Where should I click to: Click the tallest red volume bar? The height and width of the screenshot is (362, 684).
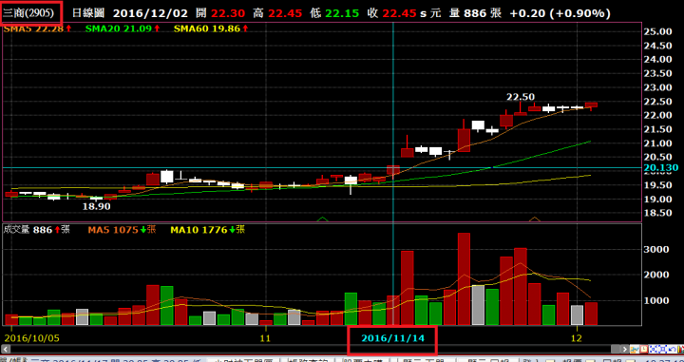pyautogui.click(x=464, y=279)
